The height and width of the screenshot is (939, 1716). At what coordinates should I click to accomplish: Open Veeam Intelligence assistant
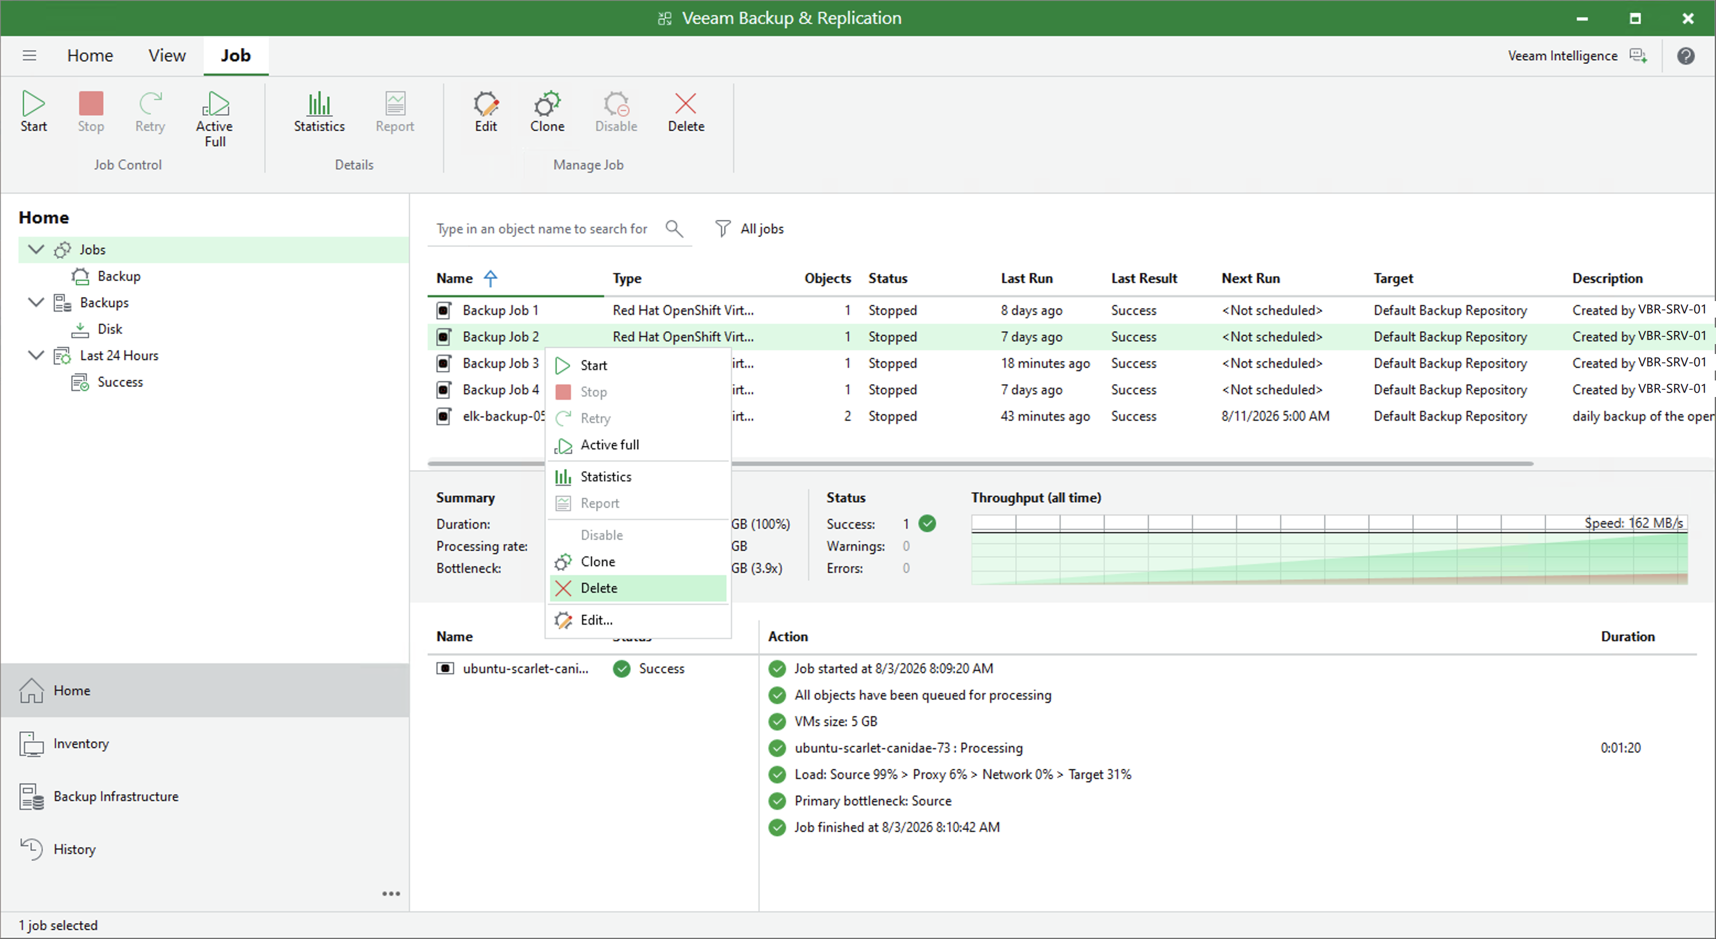1577,56
